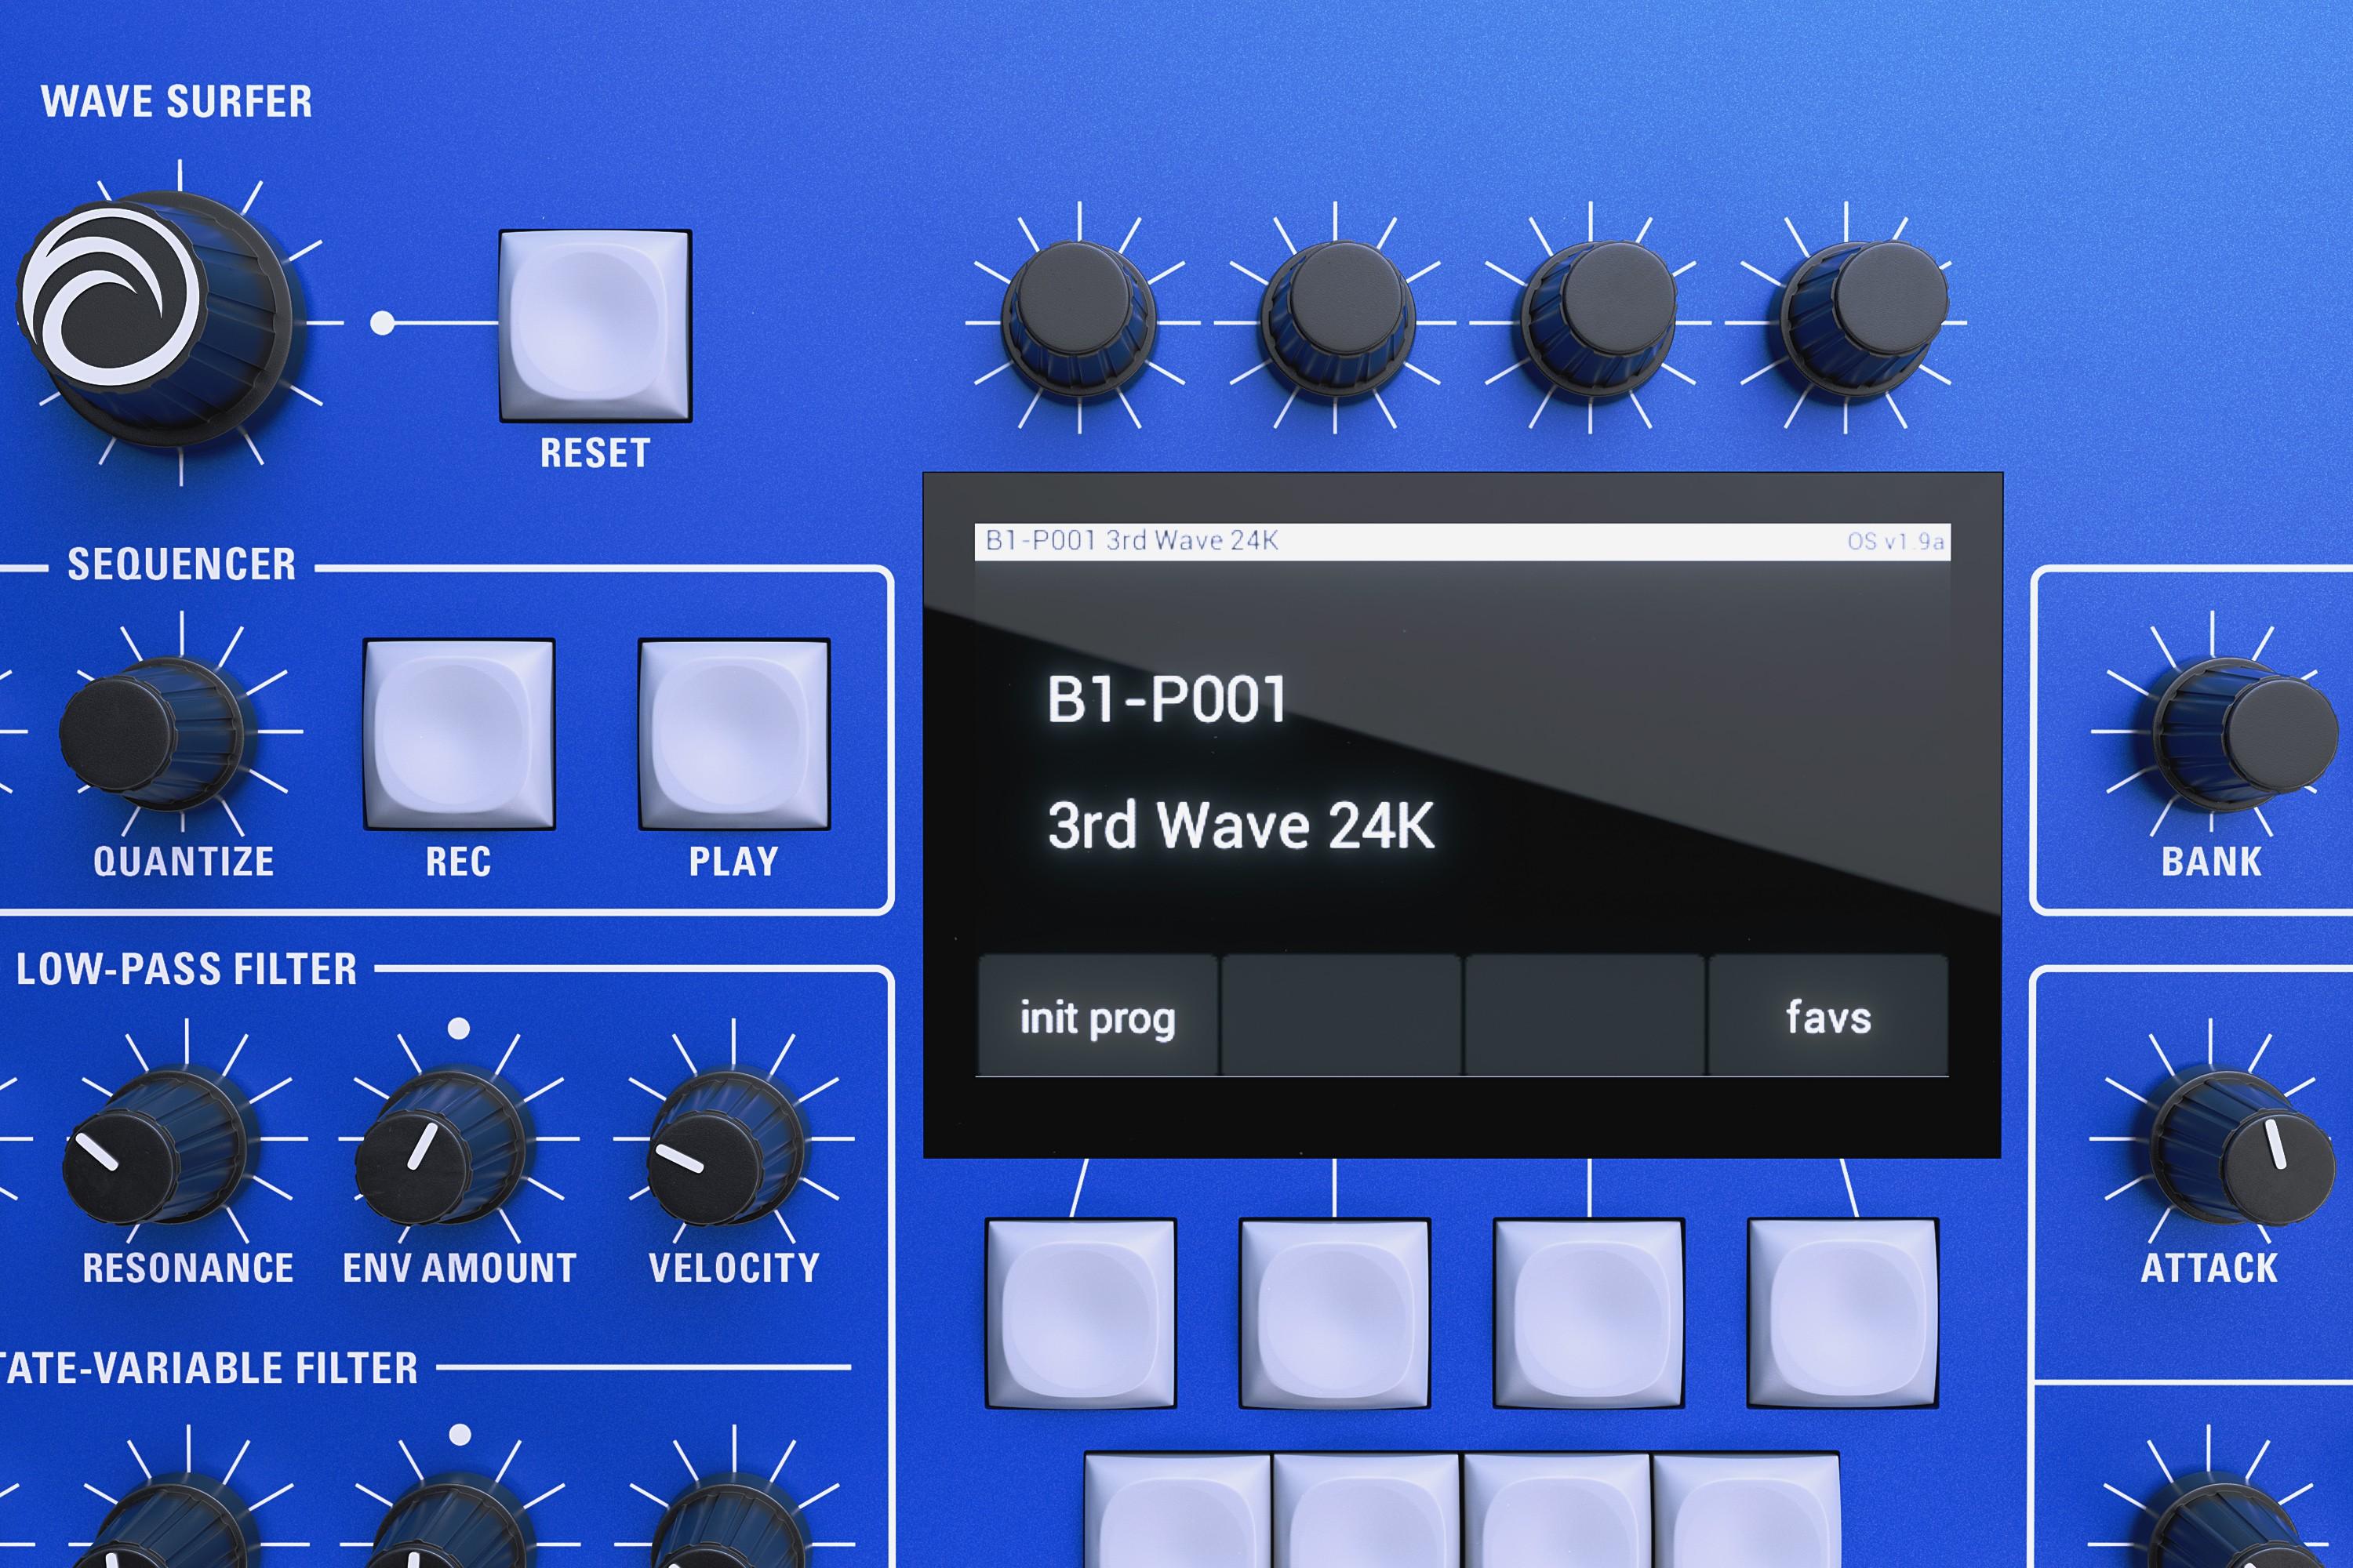Select the empty second soft tab on display

pos(1341,1016)
